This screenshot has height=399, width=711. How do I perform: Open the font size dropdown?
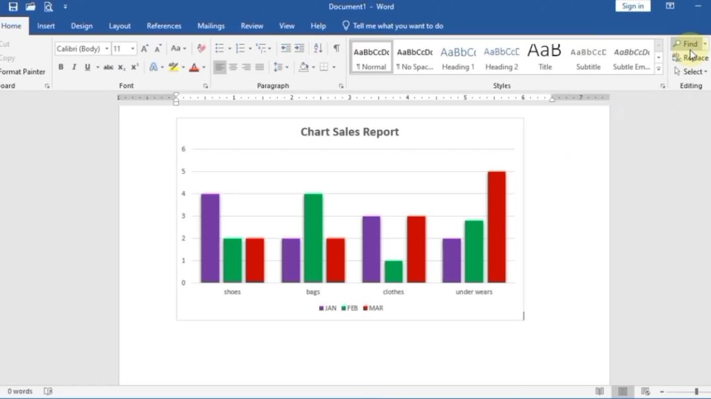132,48
